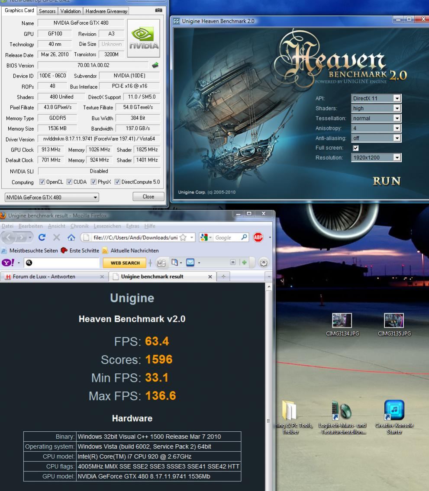Open Yahoo toolbar settings gear icon

pos(264,263)
